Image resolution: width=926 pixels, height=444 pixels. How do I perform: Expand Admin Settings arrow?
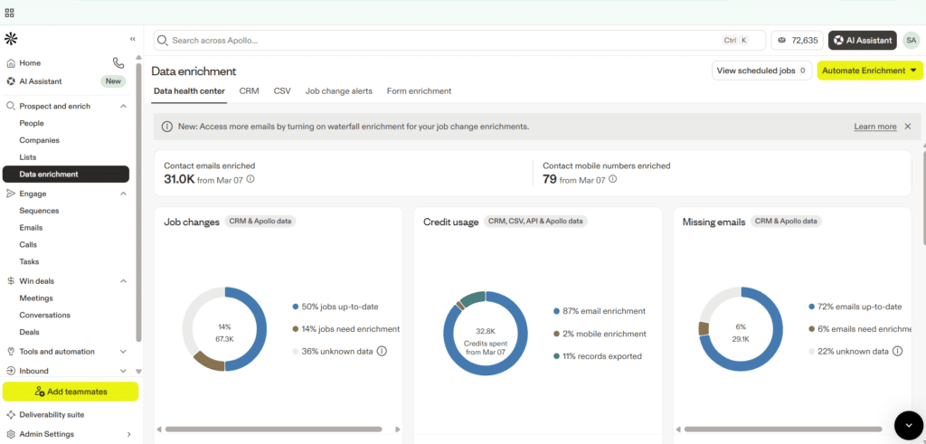[x=128, y=434]
